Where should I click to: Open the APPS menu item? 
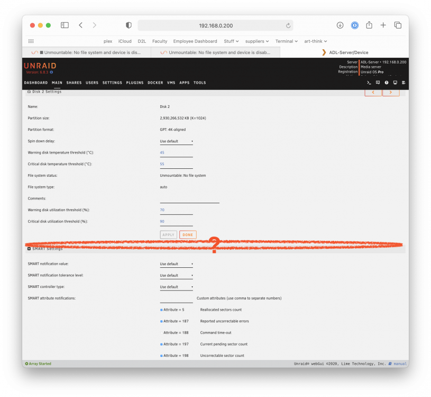[185, 83]
